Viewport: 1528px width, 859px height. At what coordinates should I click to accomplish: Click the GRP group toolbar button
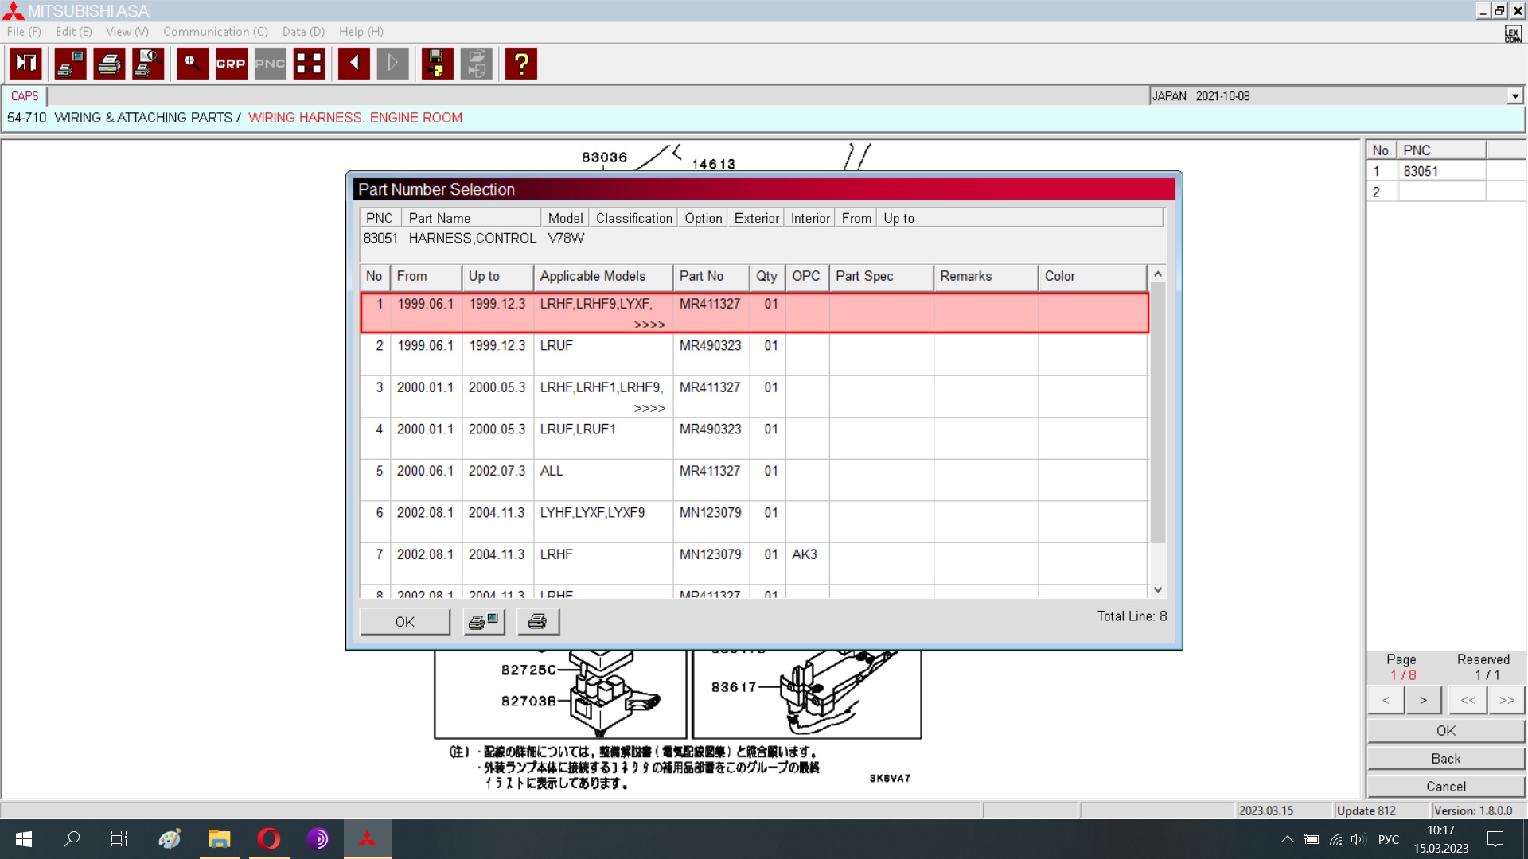pyautogui.click(x=231, y=64)
